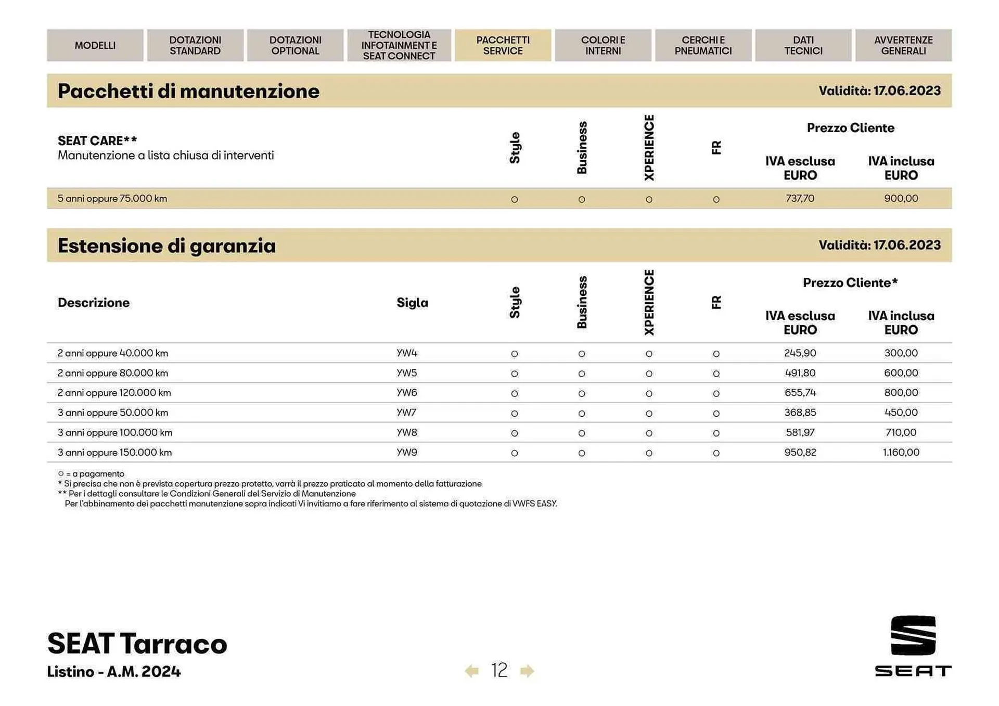Open the MODELLI tab
The height and width of the screenshot is (706, 999).
[95, 45]
